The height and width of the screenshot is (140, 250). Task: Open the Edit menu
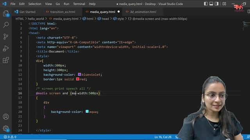(22, 4)
